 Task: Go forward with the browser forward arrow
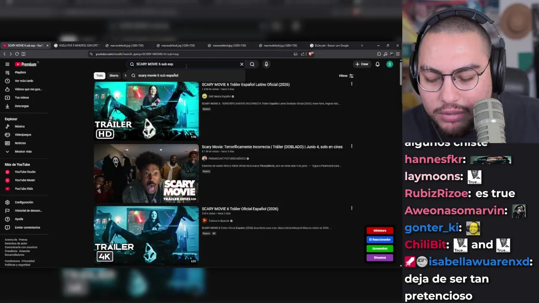[x=11, y=54]
